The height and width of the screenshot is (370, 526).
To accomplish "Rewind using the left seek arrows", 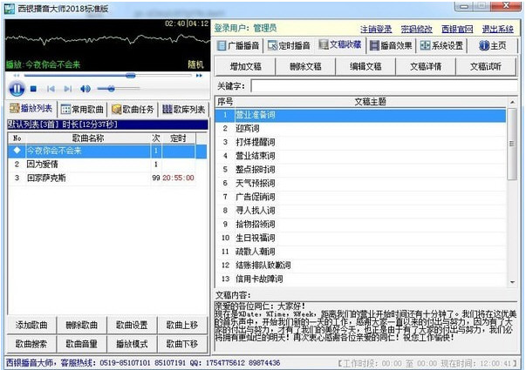I will (x=17, y=76).
